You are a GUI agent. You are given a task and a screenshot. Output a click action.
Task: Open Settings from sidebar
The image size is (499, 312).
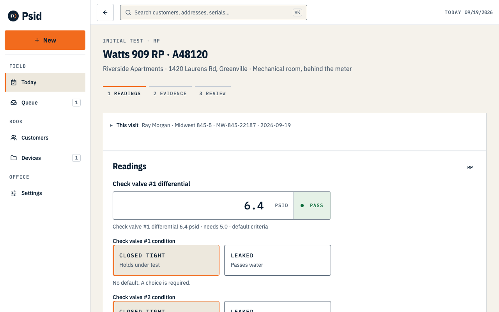(x=45, y=193)
